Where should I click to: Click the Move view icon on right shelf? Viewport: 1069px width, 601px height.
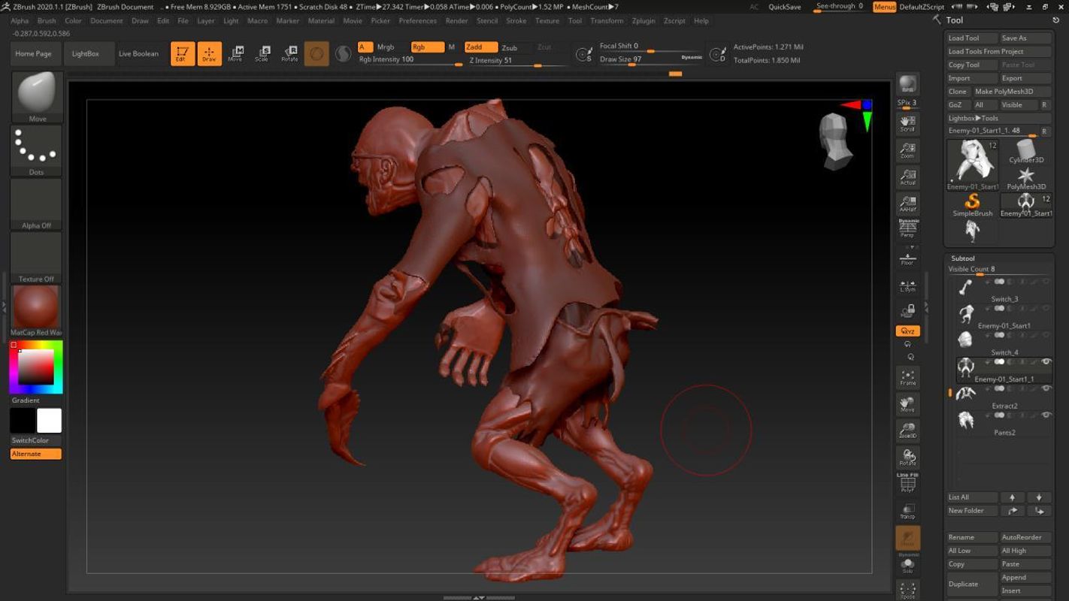click(907, 404)
